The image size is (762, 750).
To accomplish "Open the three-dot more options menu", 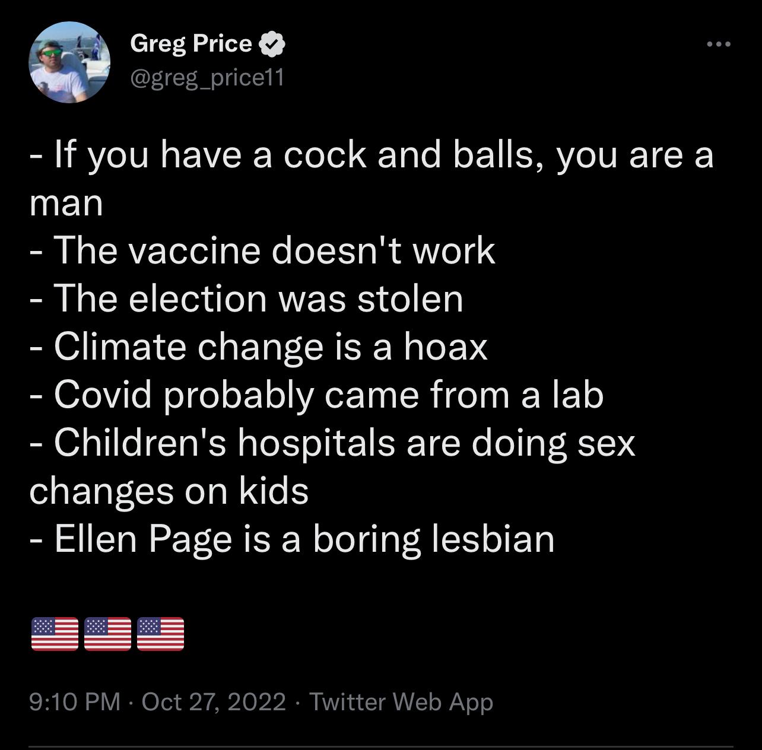I will (x=719, y=44).
